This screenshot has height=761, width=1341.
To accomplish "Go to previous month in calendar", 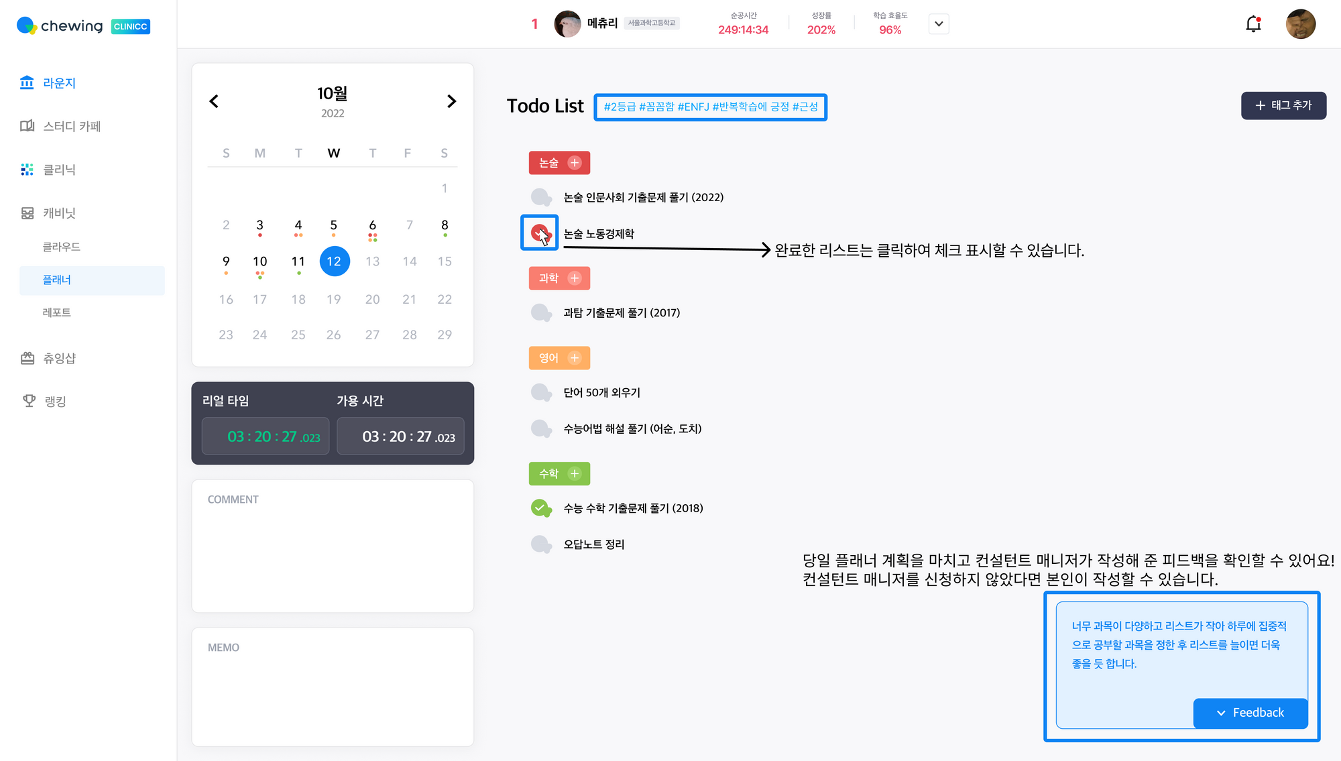I will (214, 101).
